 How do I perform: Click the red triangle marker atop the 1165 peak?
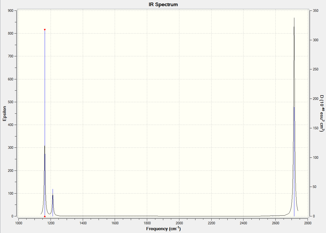coord(45,30)
